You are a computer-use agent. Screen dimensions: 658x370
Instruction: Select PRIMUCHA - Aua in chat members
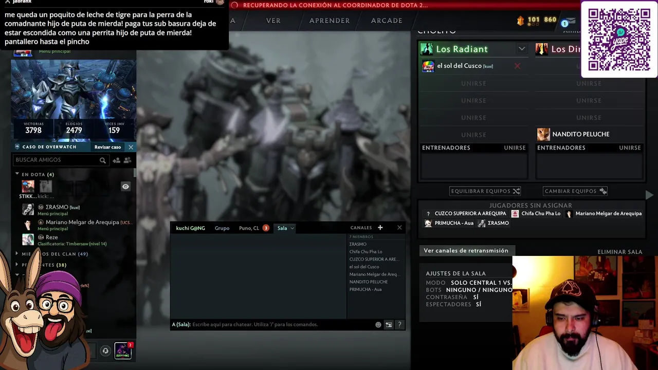point(365,289)
